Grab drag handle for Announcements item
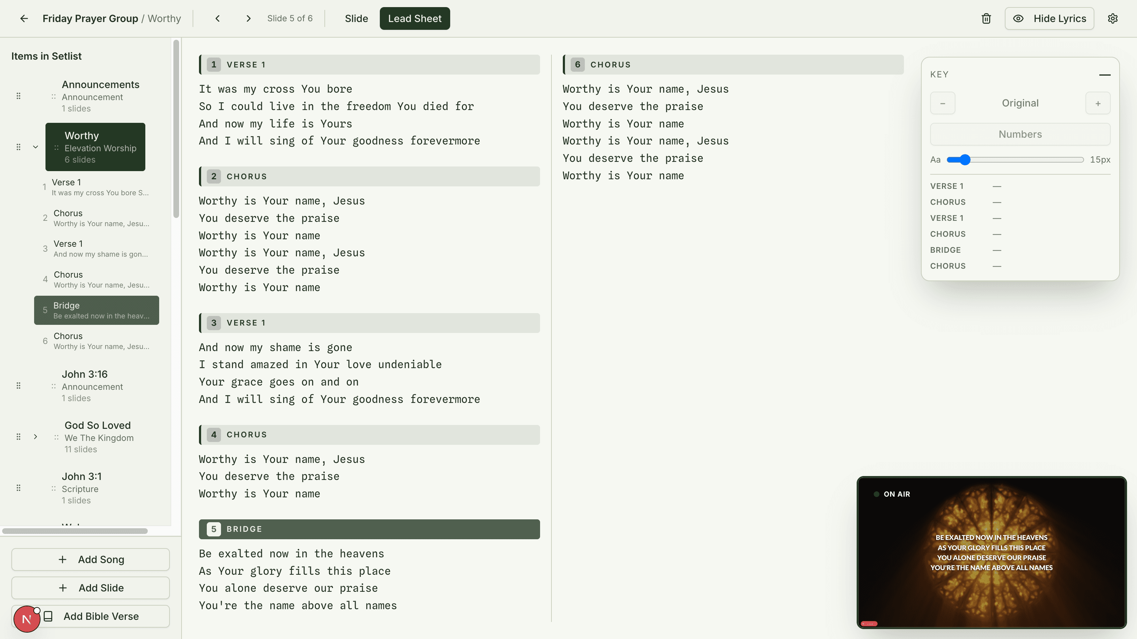This screenshot has width=1137, height=639. pos(18,96)
